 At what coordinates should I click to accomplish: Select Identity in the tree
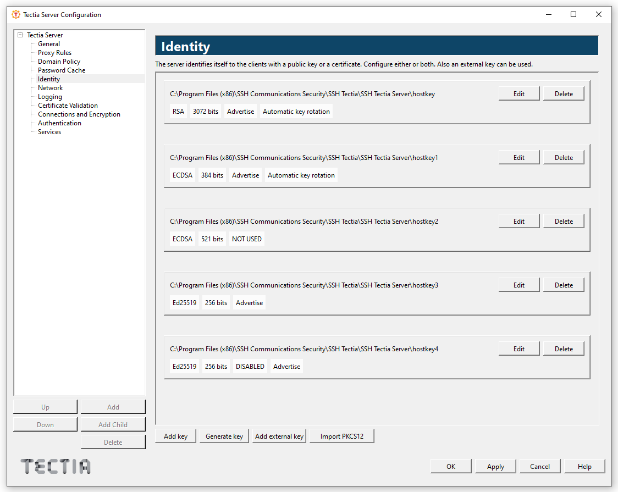(49, 79)
